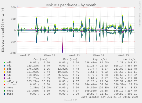Click oldroot avg value '244.44u/ 56.94u'
Viewport: 142px width, 103px height.
click(x=97, y=84)
